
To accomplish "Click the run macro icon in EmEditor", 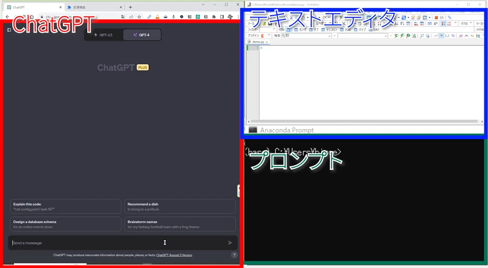I will (442, 18).
